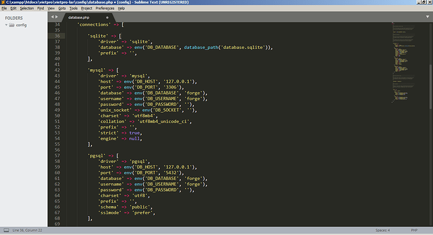Open the PHP syntax selector
433x235 pixels.
[414, 230]
